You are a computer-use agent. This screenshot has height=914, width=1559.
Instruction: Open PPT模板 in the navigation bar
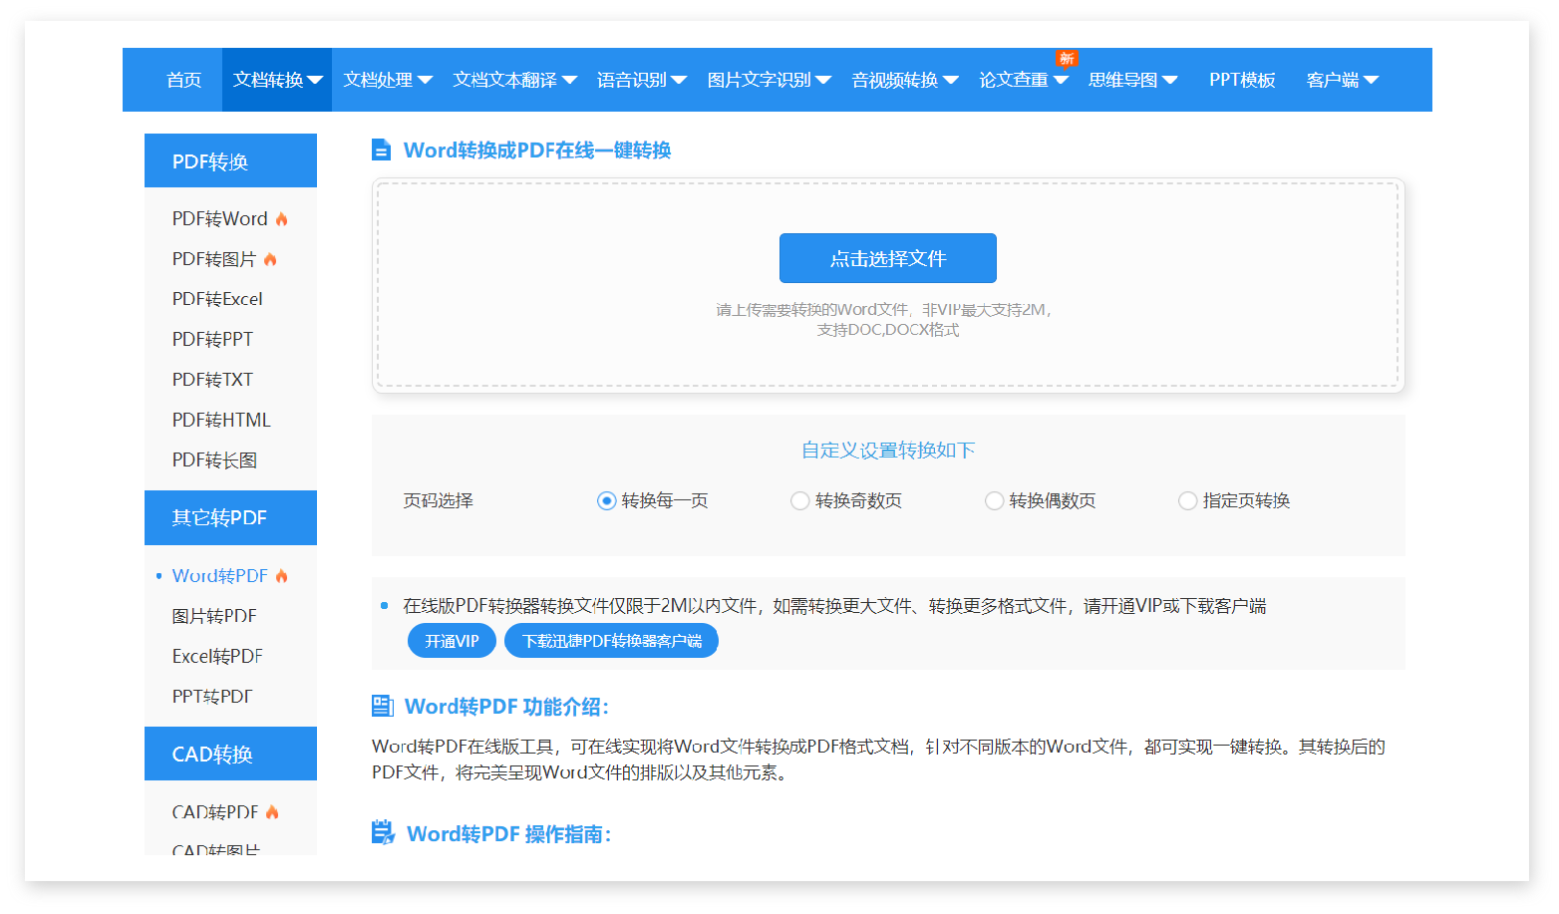pyautogui.click(x=1242, y=80)
